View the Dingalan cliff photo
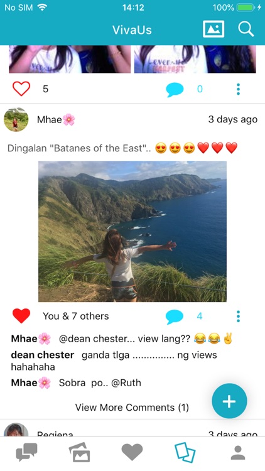Screen dimensions: 265x471 click(x=132, y=231)
